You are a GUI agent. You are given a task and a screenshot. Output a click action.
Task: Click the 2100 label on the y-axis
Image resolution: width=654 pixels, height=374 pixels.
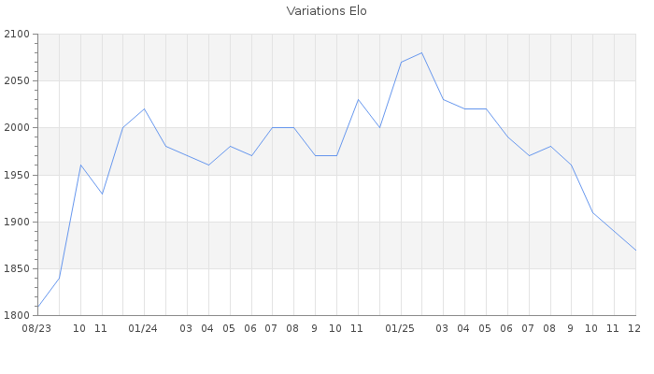point(18,35)
